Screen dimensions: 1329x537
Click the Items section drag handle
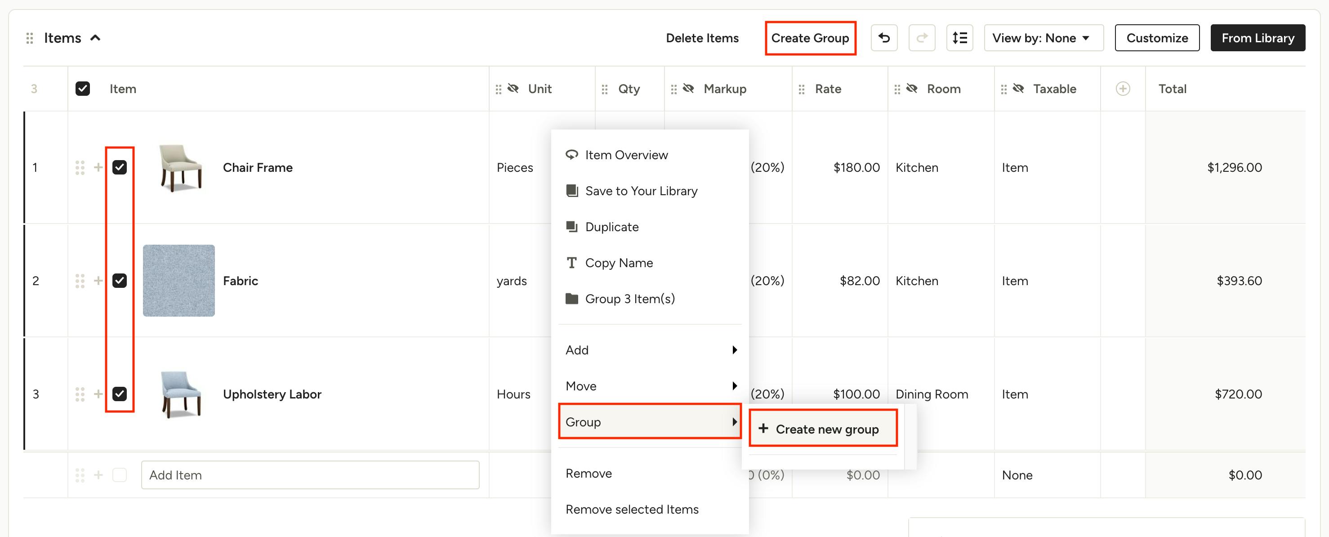(29, 38)
